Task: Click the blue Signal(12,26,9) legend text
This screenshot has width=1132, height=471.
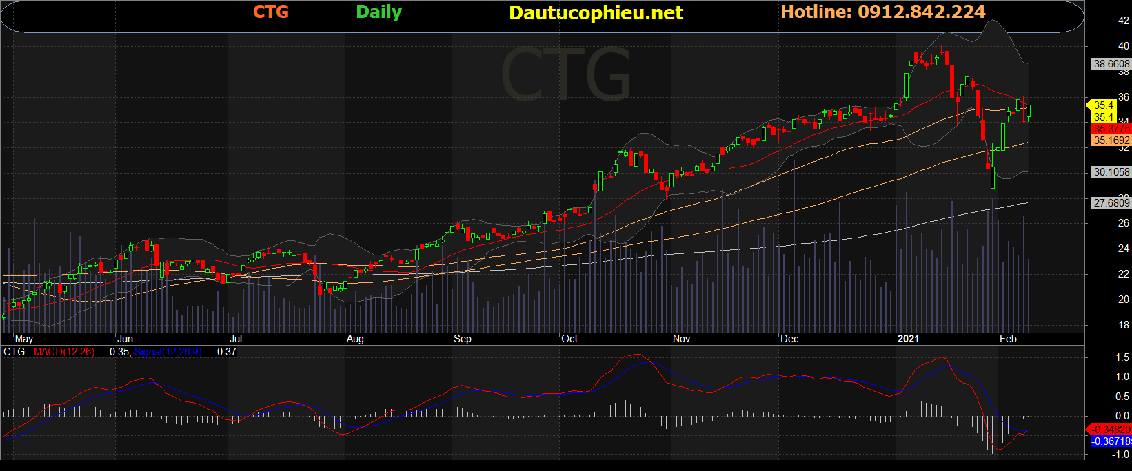Action: [168, 352]
